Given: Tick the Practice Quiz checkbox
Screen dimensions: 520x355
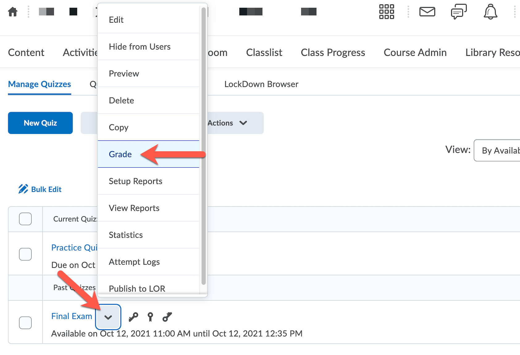Looking at the screenshot, I should (x=25, y=254).
